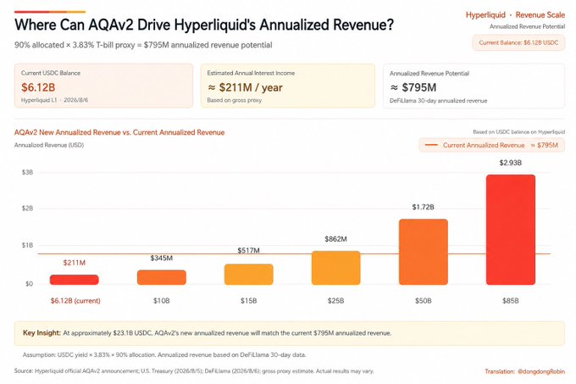Click the Current Annualized Revenue legend pill
The width and height of the screenshot is (576, 384).
pos(491,145)
